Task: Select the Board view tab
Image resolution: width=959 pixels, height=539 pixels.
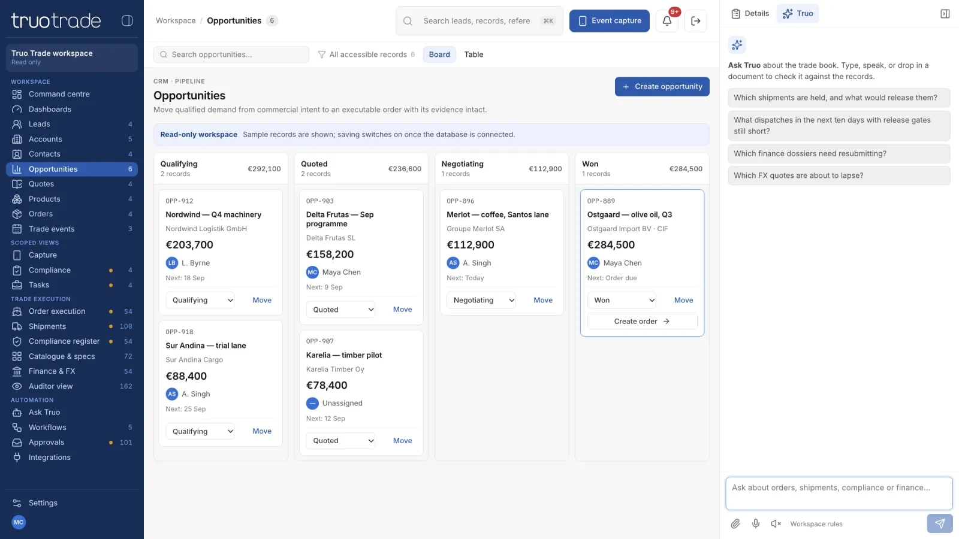Action: (x=439, y=54)
